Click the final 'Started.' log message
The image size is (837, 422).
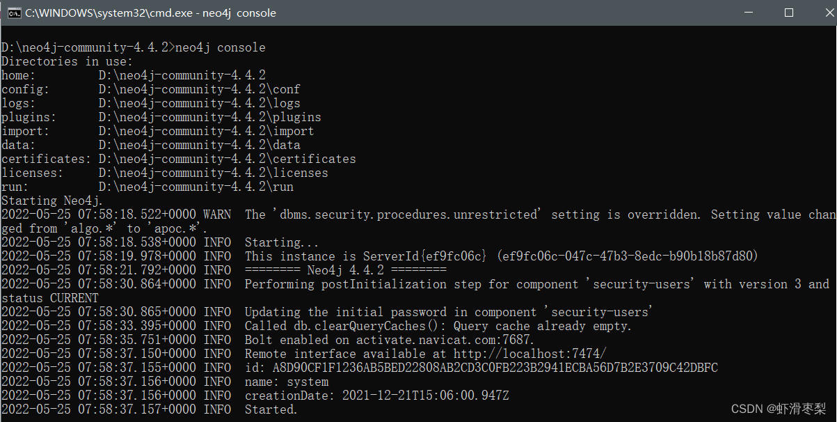coord(271,409)
